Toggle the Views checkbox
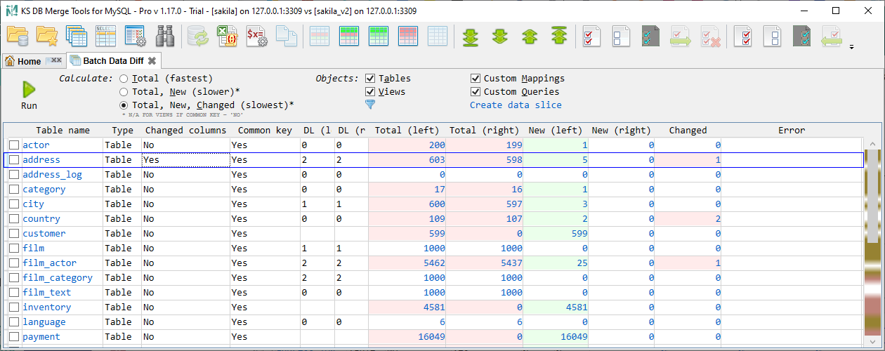 click(370, 92)
